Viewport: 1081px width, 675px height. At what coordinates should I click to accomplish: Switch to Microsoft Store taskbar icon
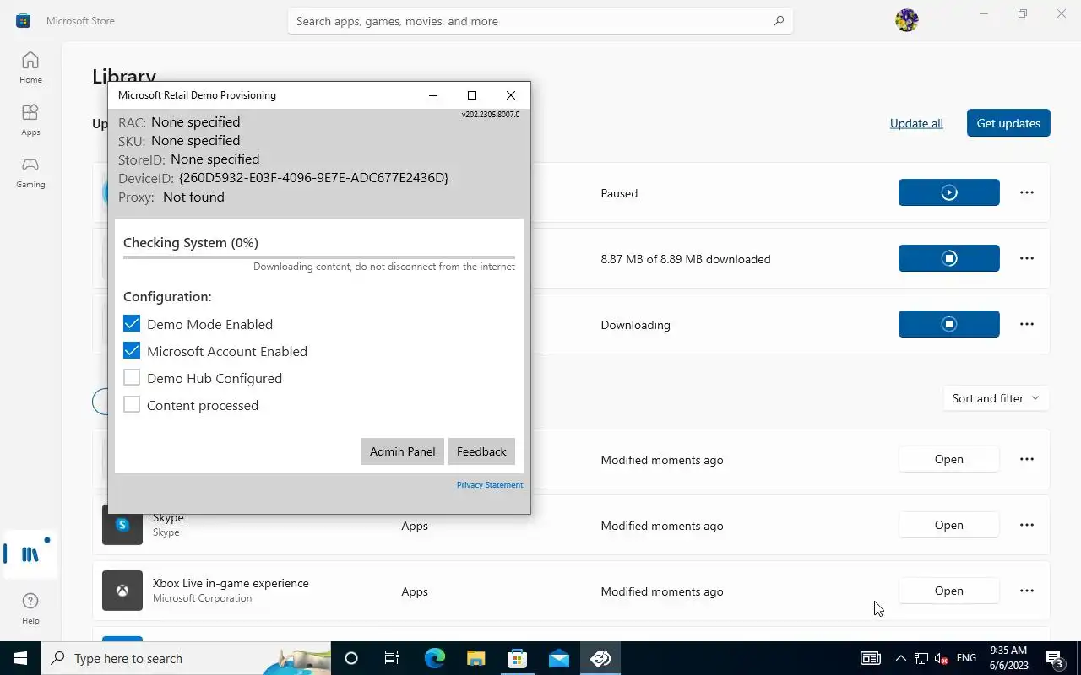(x=517, y=658)
